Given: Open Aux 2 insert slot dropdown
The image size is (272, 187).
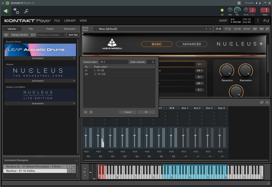Looking at the screenshot, I should click(202, 113).
